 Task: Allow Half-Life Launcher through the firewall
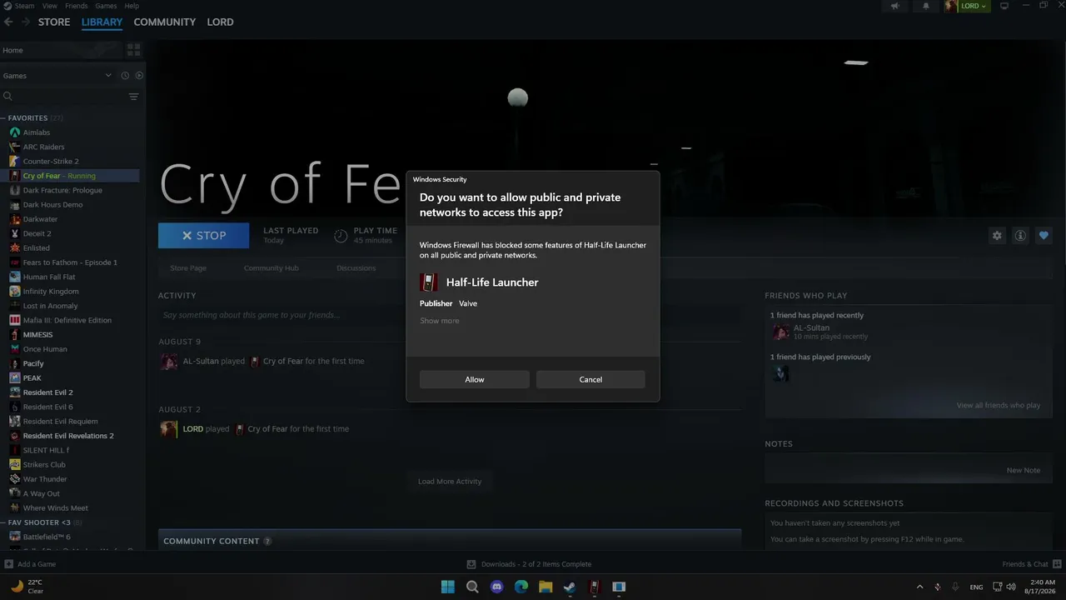tap(475, 379)
